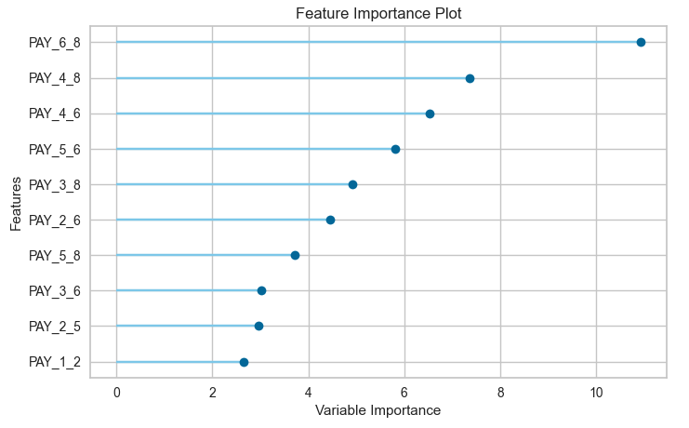
Task: Click the PAY_6_8 data point marker
Action: (x=641, y=43)
